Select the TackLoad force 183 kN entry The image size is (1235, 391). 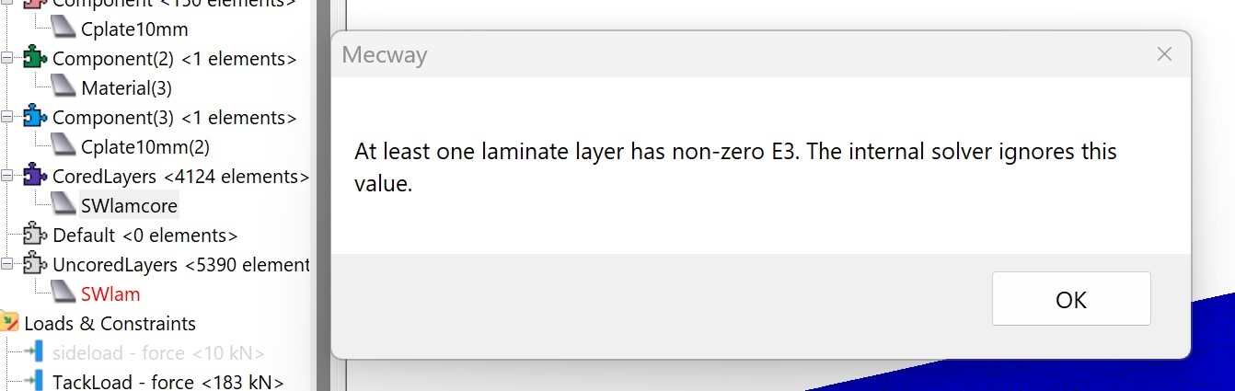[x=167, y=382]
